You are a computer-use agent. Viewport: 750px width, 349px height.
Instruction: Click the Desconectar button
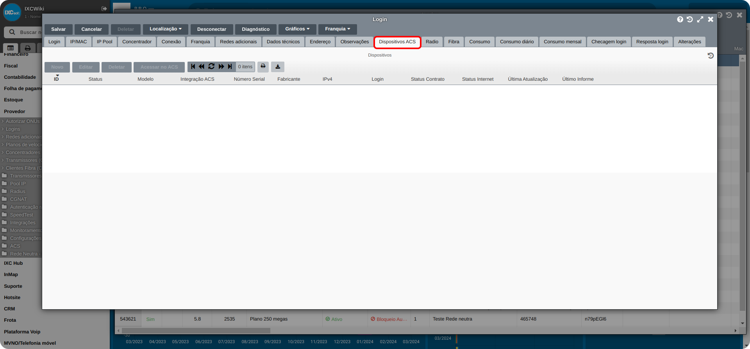[212, 29]
